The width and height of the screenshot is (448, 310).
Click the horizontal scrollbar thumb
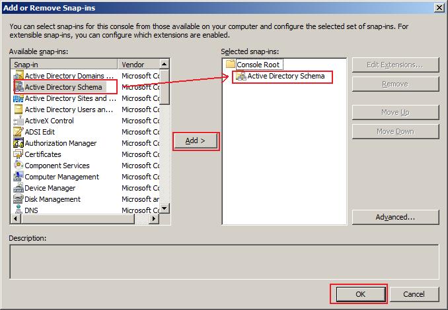click(78, 219)
